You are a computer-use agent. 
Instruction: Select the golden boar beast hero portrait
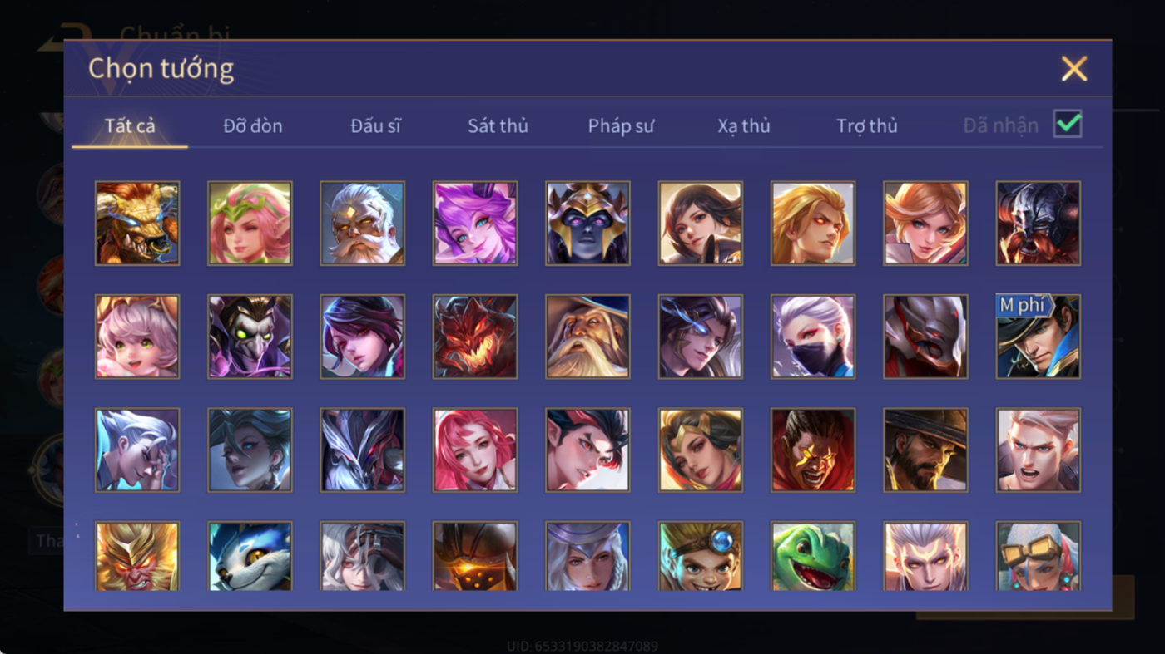pyautogui.click(x=137, y=224)
